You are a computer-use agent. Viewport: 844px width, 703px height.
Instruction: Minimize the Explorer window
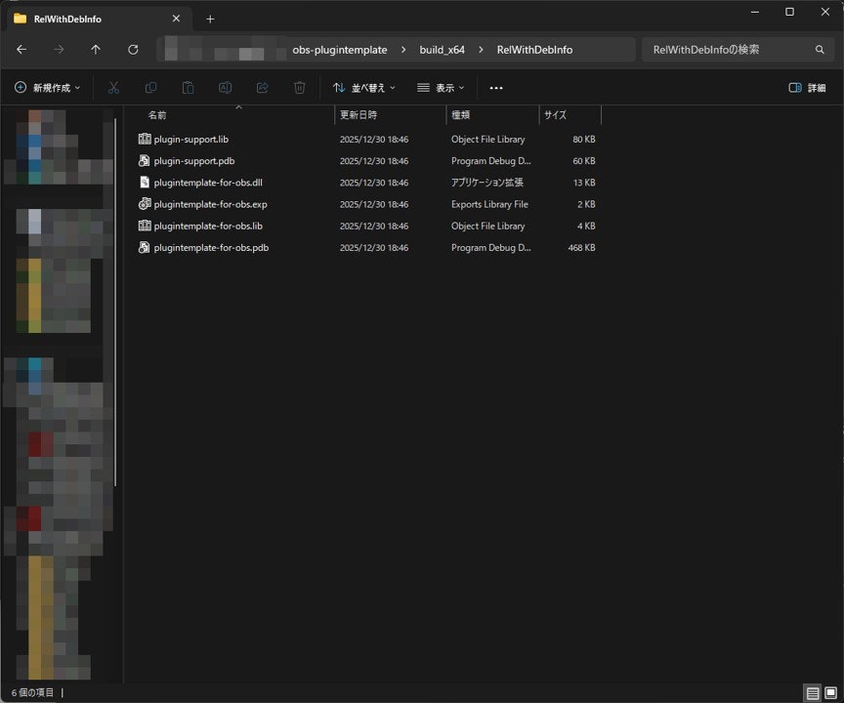(755, 12)
